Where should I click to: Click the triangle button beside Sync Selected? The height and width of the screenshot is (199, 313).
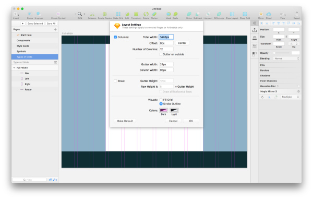(x=23, y=24)
